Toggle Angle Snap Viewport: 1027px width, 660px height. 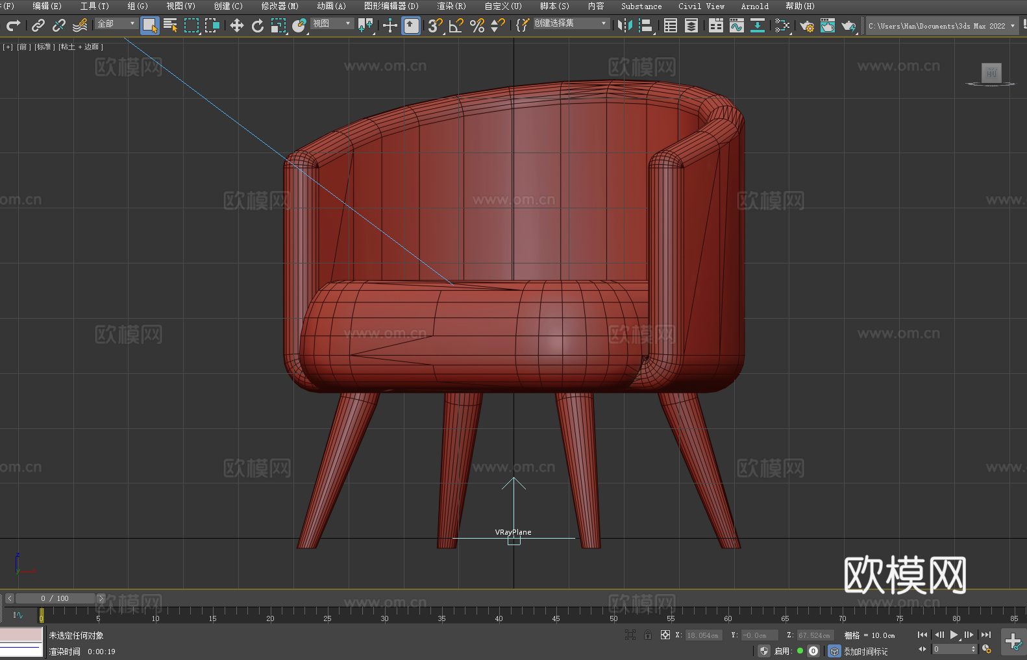pos(456,25)
